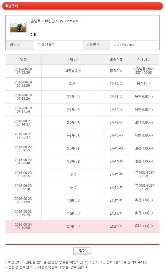This screenshot has width=165, height=275.
Task: Select the highlighted 읍내HUB location cell
Action: click(x=73, y=226)
